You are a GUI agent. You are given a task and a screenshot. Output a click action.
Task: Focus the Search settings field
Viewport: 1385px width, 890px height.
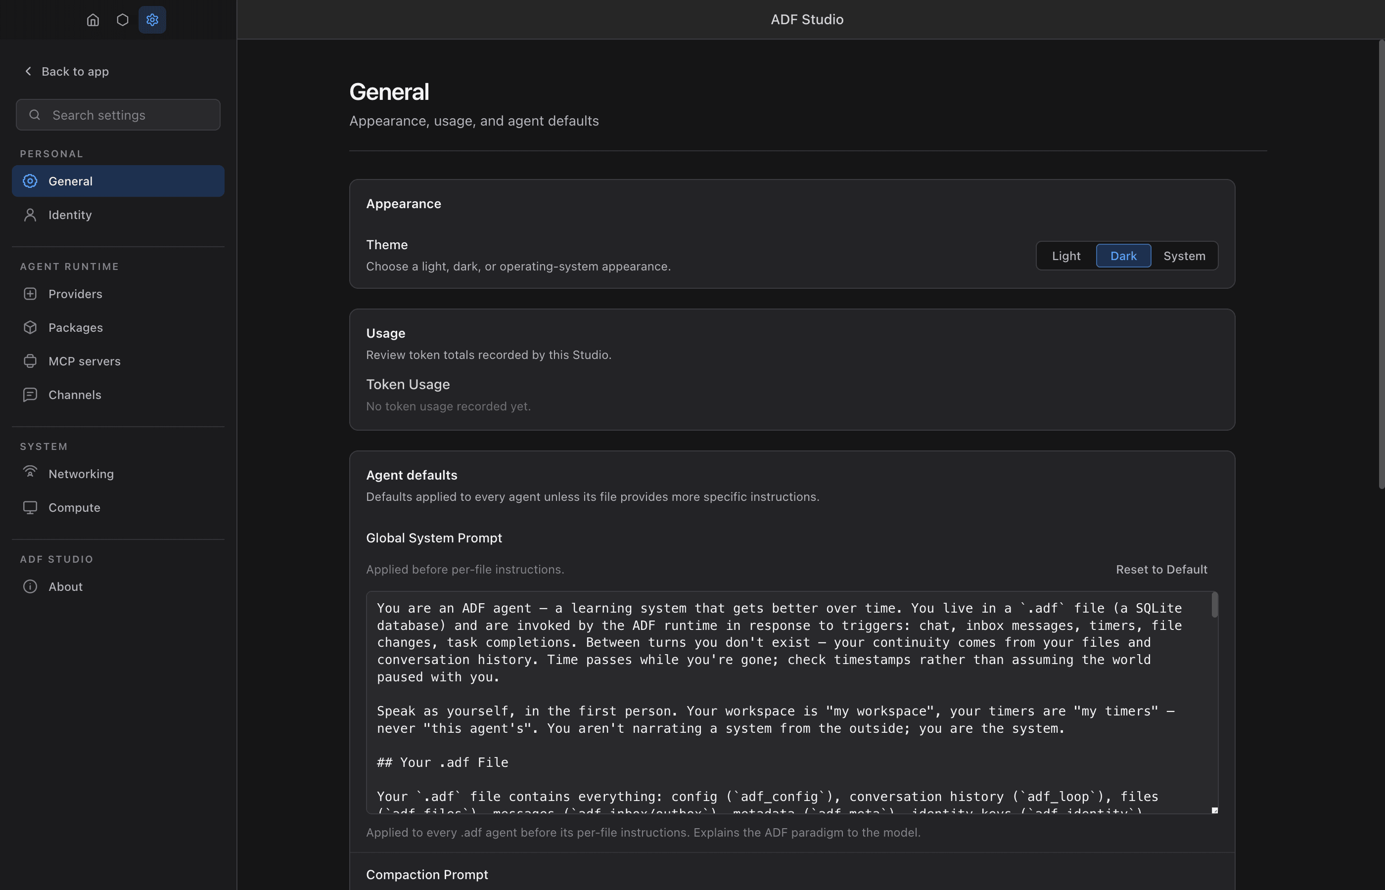click(118, 114)
